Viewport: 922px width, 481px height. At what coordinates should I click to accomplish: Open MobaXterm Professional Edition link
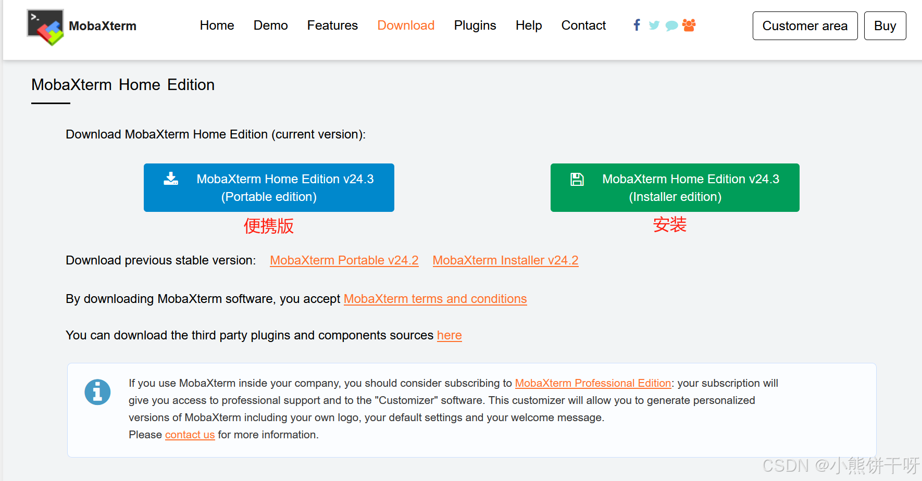[x=593, y=383]
